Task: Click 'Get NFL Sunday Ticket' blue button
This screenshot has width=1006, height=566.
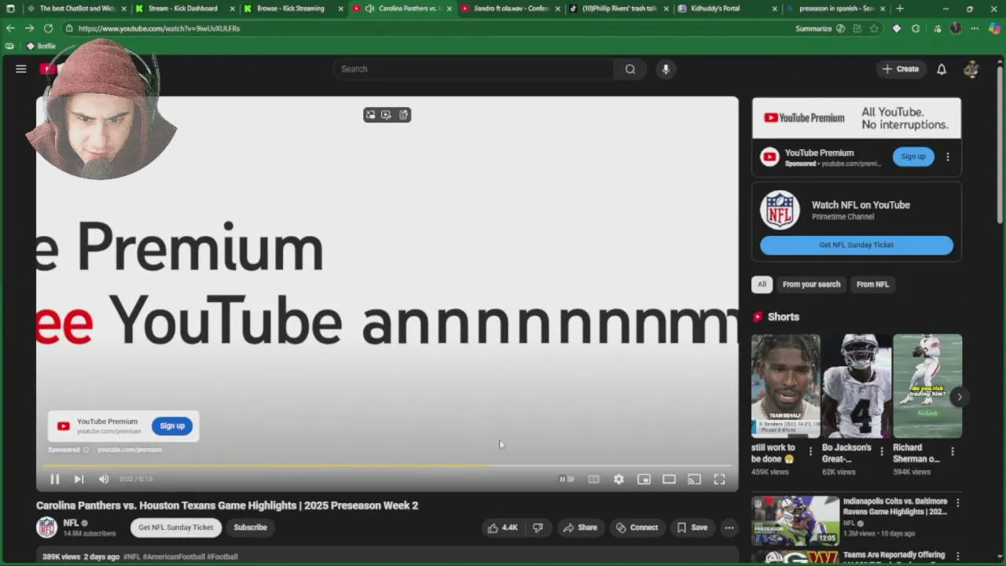Action: 857,245
